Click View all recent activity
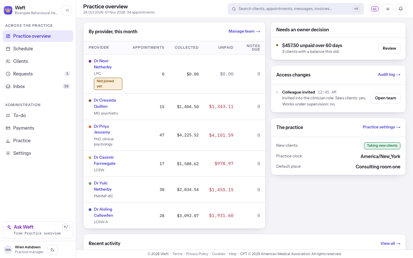Image resolution: width=413 pixels, height=258 pixels. [x=390, y=243]
